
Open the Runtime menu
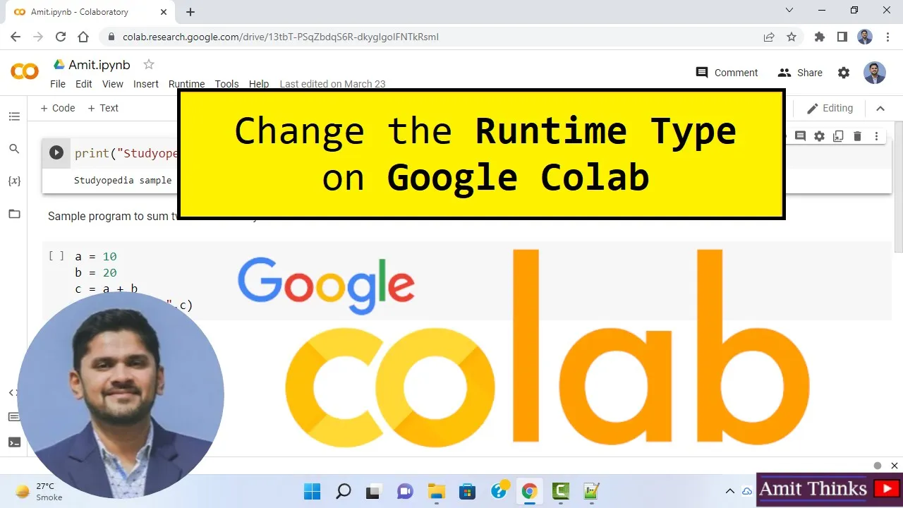click(x=186, y=84)
